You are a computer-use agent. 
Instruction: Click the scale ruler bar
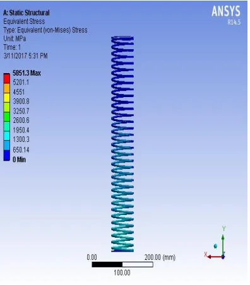(122, 264)
